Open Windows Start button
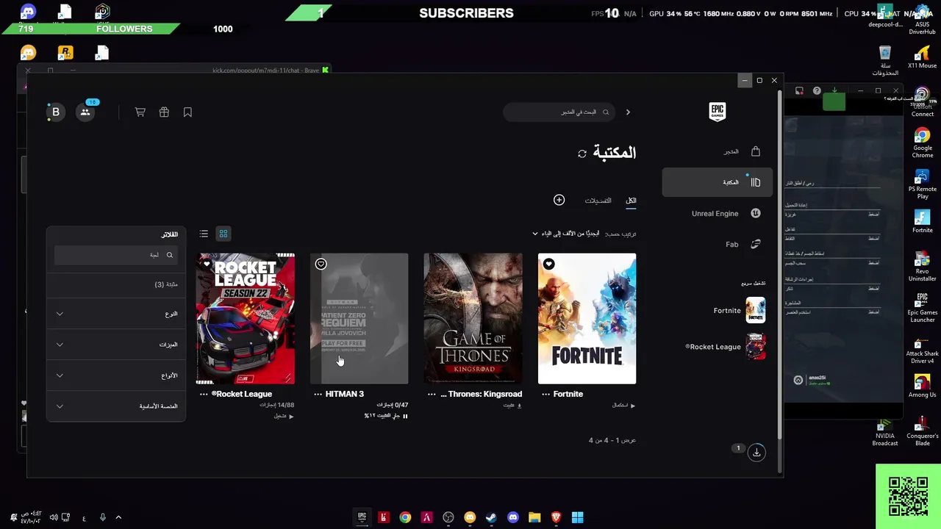The width and height of the screenshot is (941, 529). [577, 517]
